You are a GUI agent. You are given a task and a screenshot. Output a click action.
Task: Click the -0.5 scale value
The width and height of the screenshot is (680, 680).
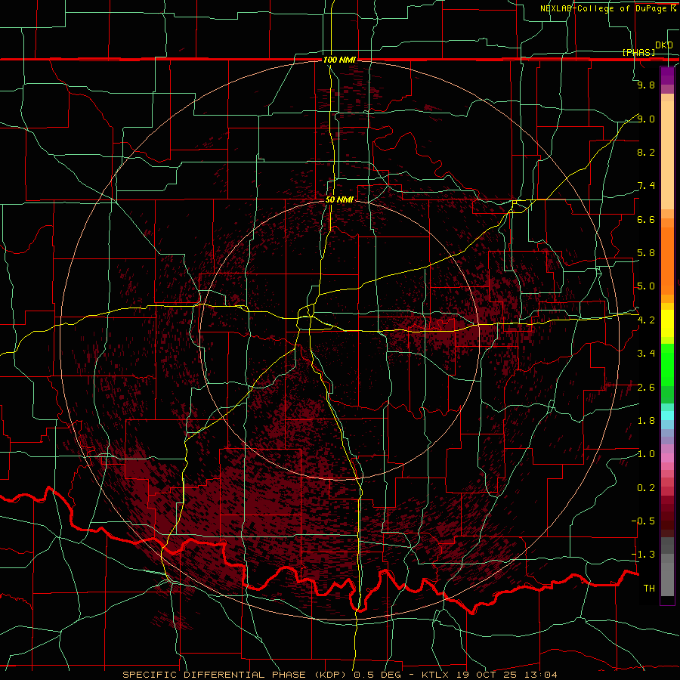[643, 521]
